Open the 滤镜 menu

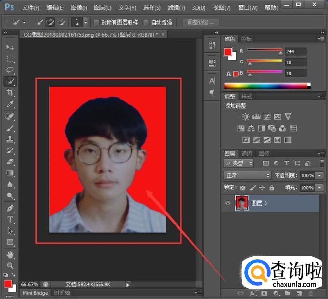(176, 8)
